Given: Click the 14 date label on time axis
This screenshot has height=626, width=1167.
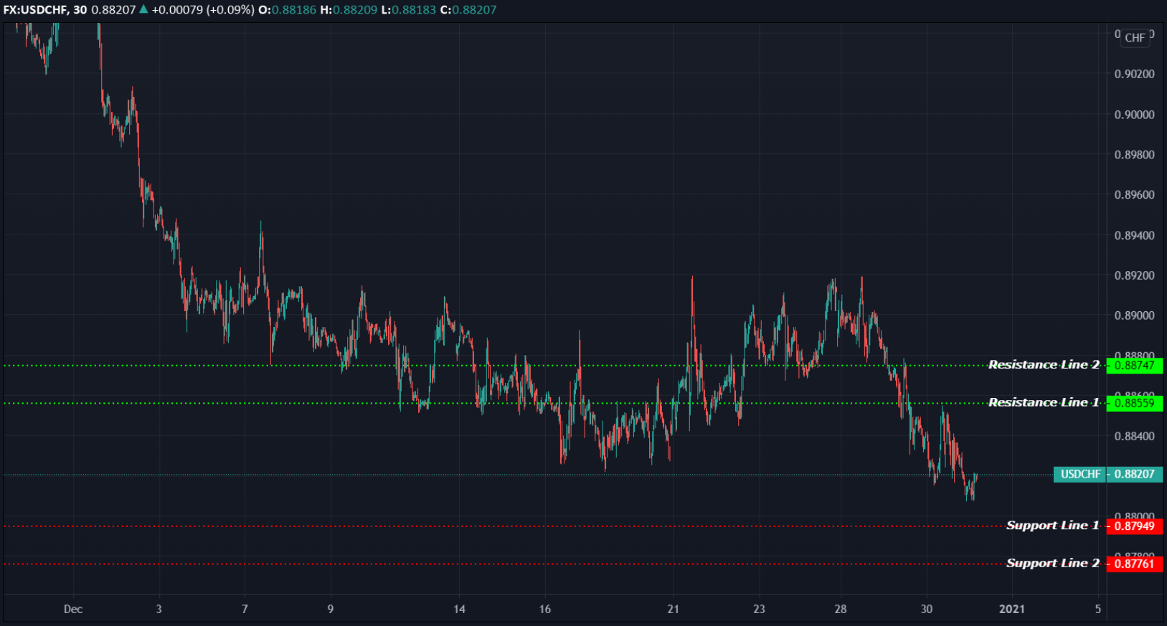Looking at the screenshot, I should coord(459,610).
